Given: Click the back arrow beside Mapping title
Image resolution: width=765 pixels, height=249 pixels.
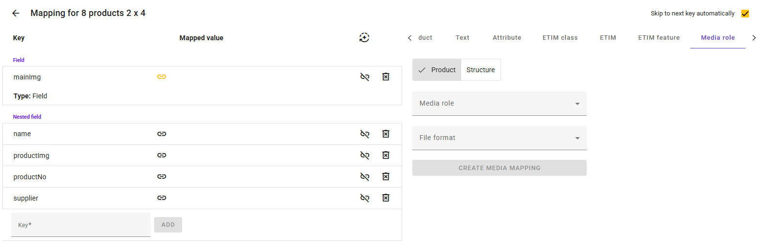Looking at the screenshot, I should pos(16,13).
